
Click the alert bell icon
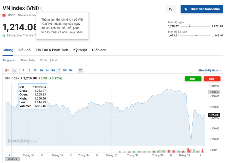click(170, 9)
